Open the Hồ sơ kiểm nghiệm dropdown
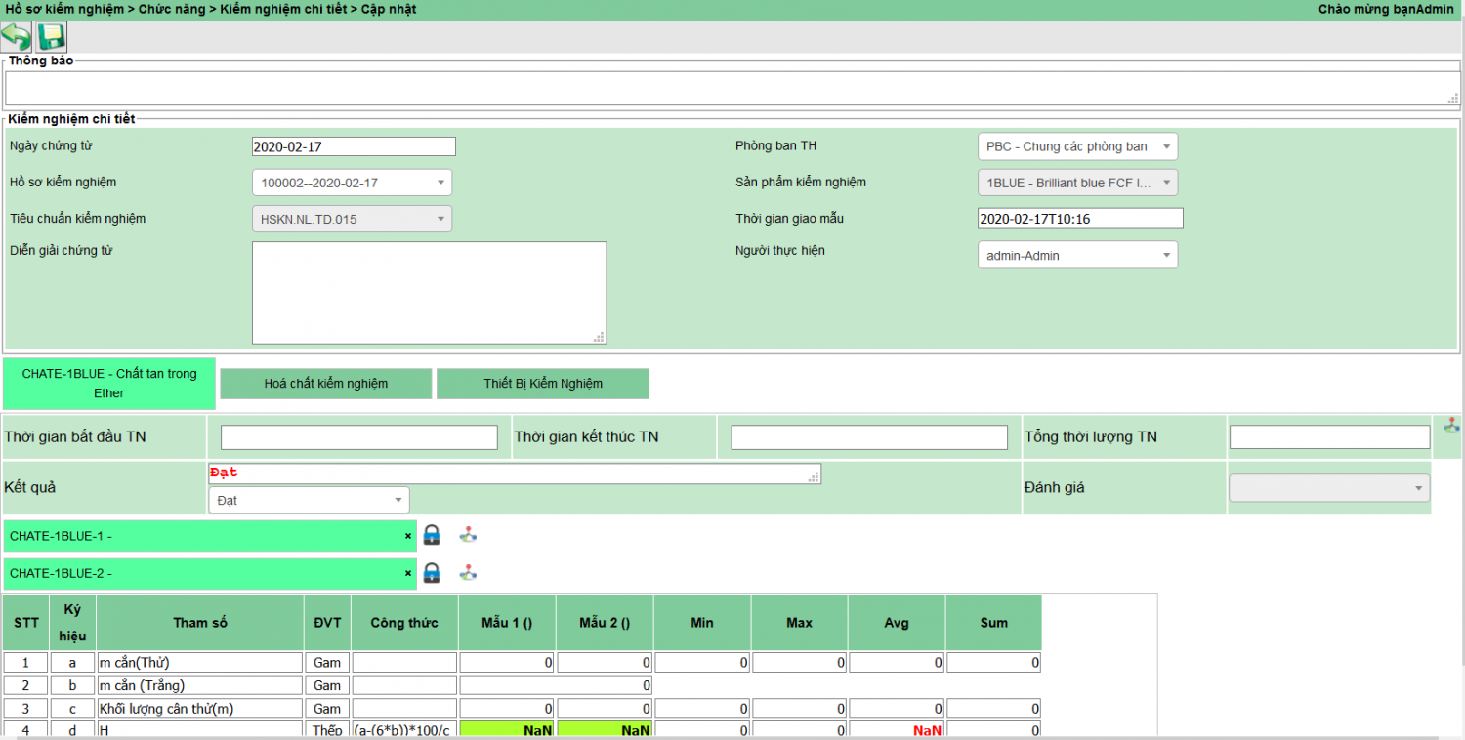1465x740 pixels. pos(352,183)
